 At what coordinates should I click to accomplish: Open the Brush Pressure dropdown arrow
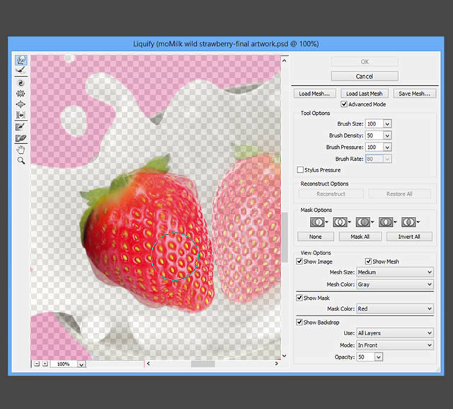tap(387, 147)
